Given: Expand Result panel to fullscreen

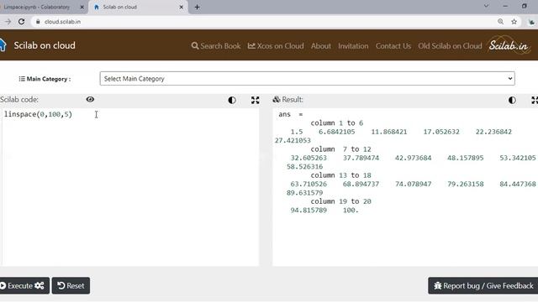Looking at the screenshot, I should coord(535,100).
